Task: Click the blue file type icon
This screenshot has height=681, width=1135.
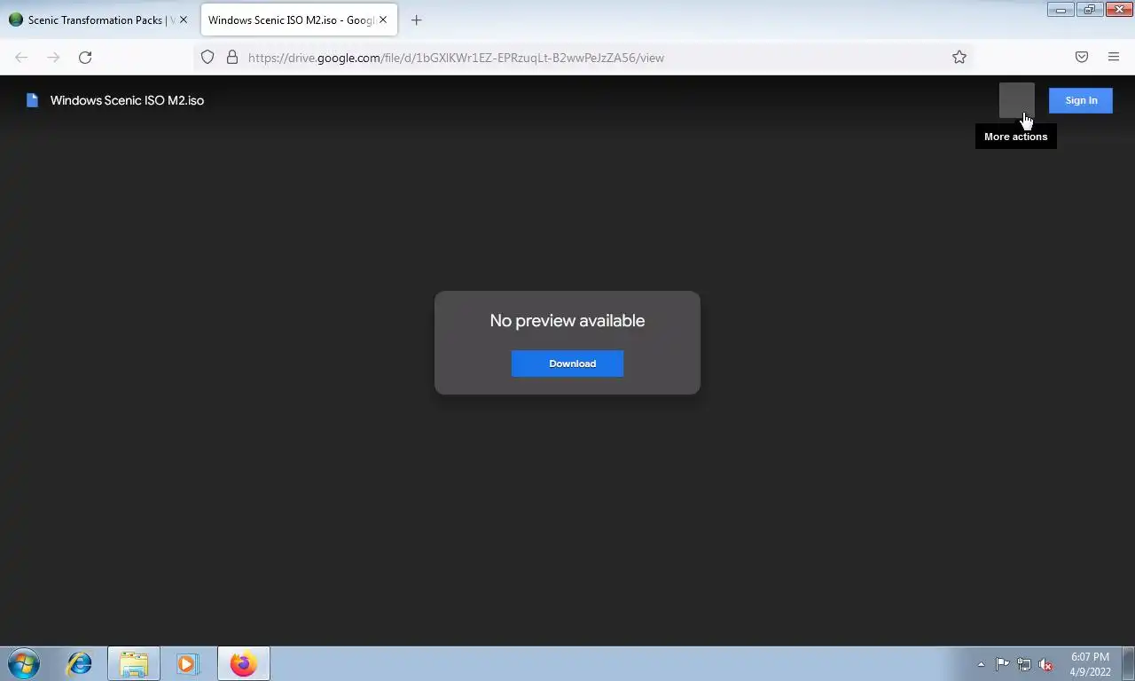Action: 33,100
